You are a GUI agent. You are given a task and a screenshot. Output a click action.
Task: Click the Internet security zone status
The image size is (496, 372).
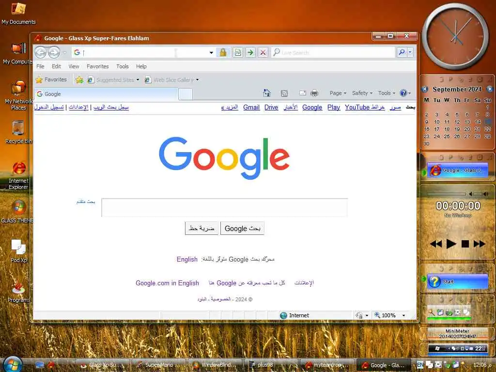294,315
